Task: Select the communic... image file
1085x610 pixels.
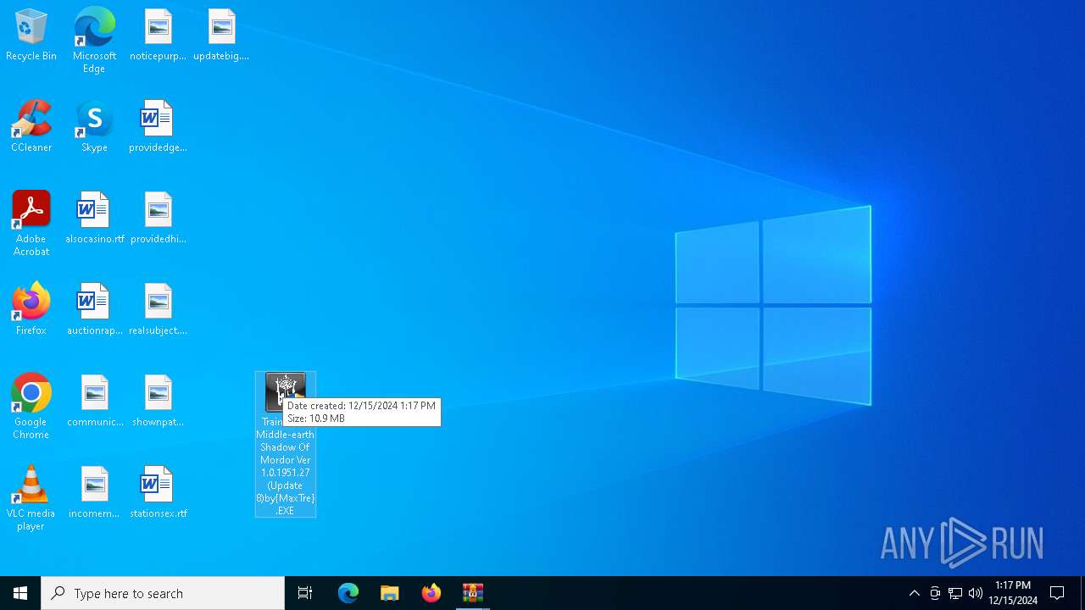Action: [x=94, y=402]
